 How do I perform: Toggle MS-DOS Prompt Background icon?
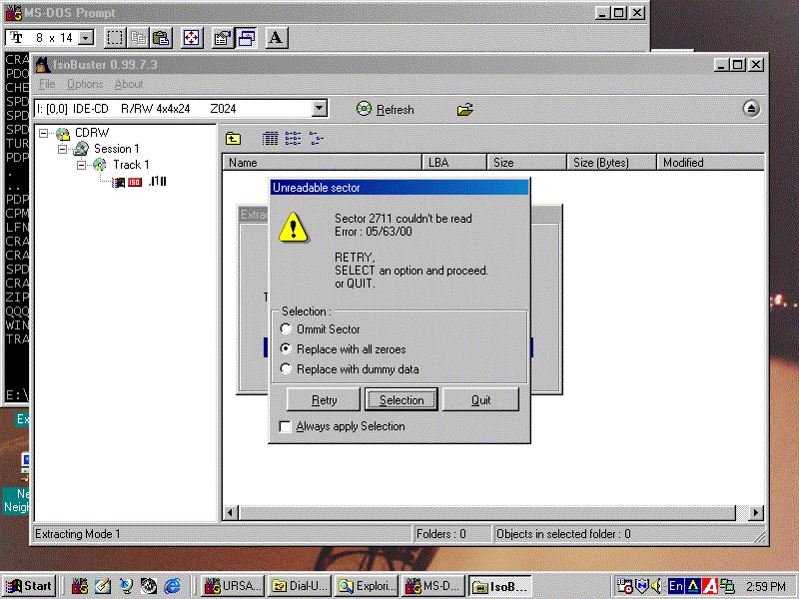246,38
